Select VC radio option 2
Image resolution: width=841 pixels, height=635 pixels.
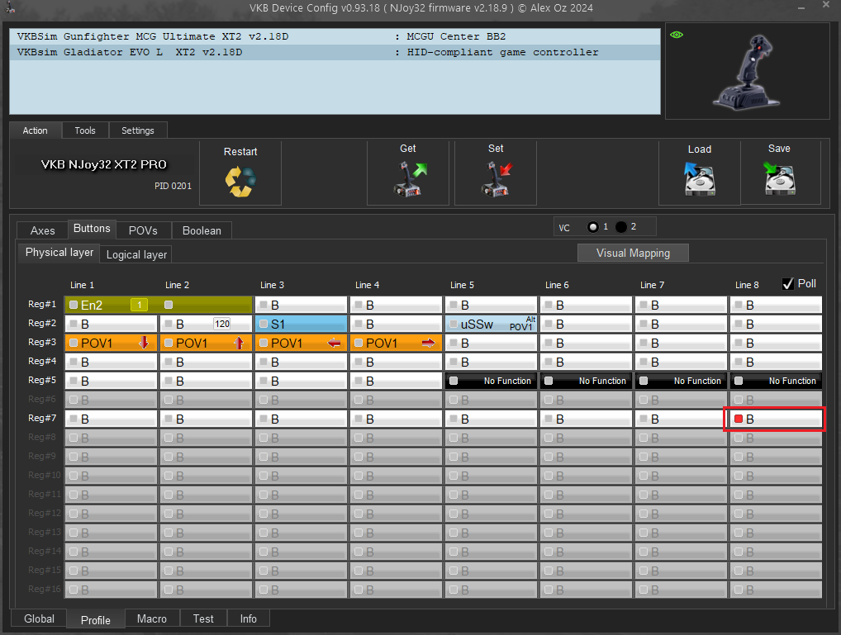621,227
